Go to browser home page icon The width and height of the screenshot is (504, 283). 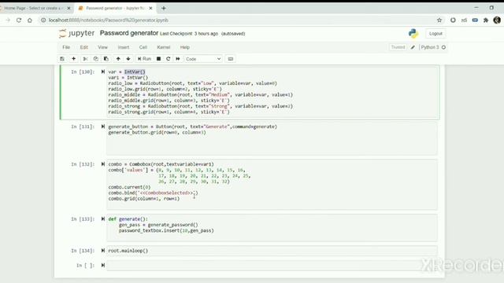pyautogui.click(x=30, y=20)
